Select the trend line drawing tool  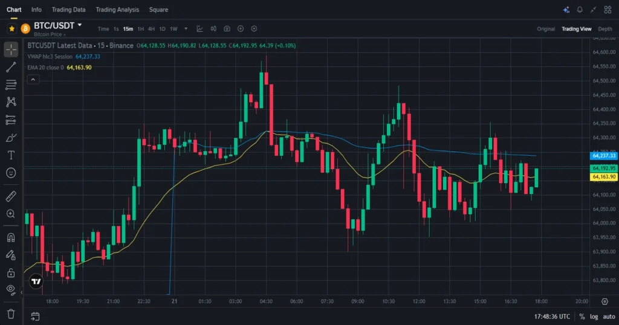click(11, 67)
